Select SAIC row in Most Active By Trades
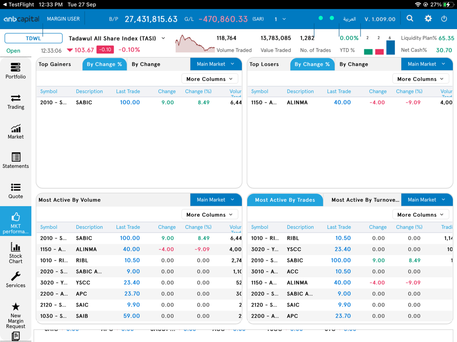 (350, 305)
